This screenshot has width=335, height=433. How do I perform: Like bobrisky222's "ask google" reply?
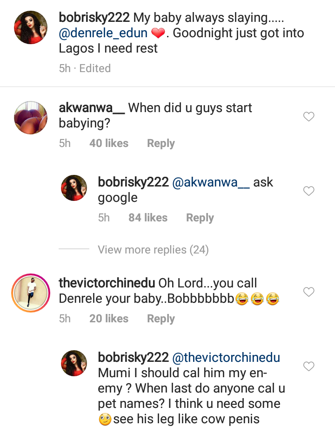(309, 191)
